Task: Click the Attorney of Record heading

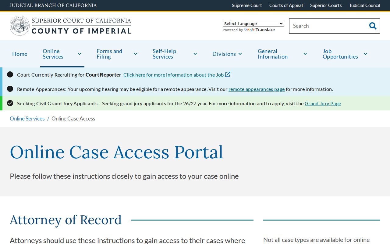Action: click(x=66, y=220)
